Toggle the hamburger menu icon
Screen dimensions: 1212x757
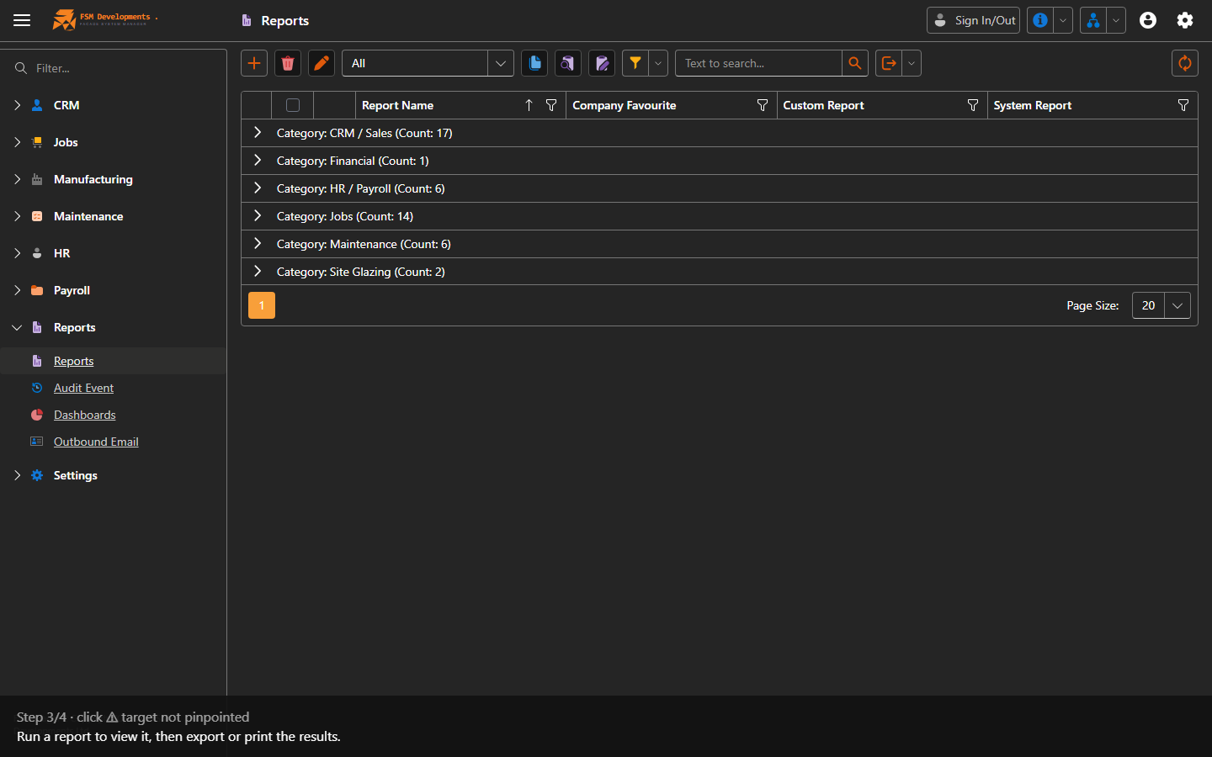[x=22, y=20]
